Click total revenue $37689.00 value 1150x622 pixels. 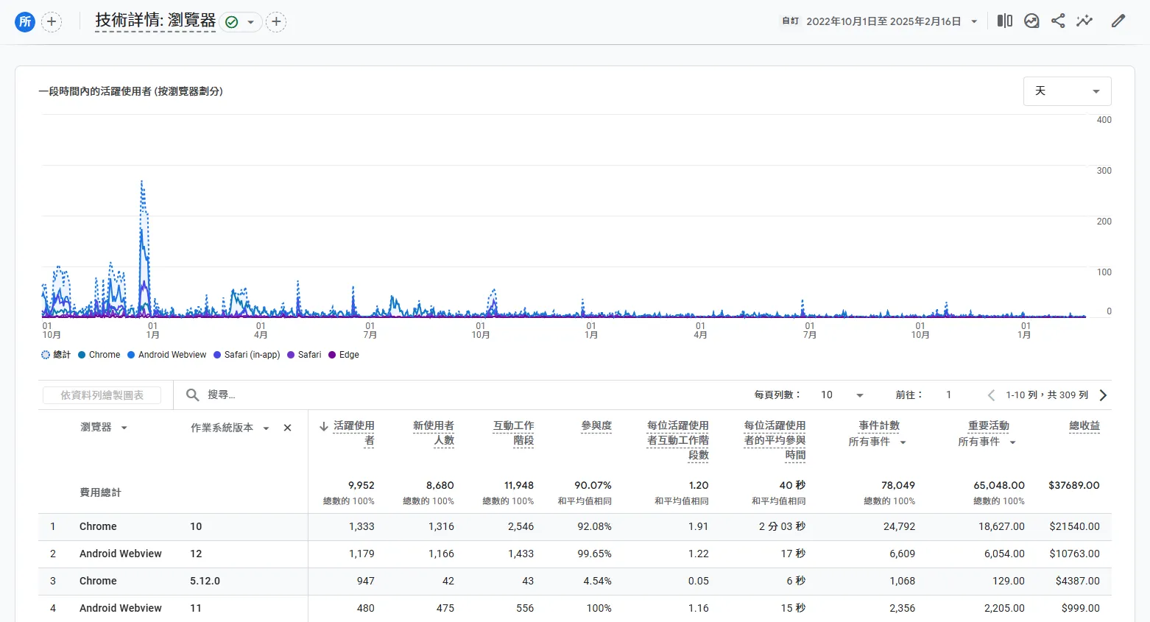coord(1073,485)
